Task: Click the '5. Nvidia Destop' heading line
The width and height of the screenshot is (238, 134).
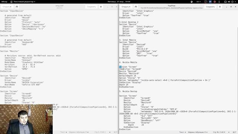Action: pos(128,91)
